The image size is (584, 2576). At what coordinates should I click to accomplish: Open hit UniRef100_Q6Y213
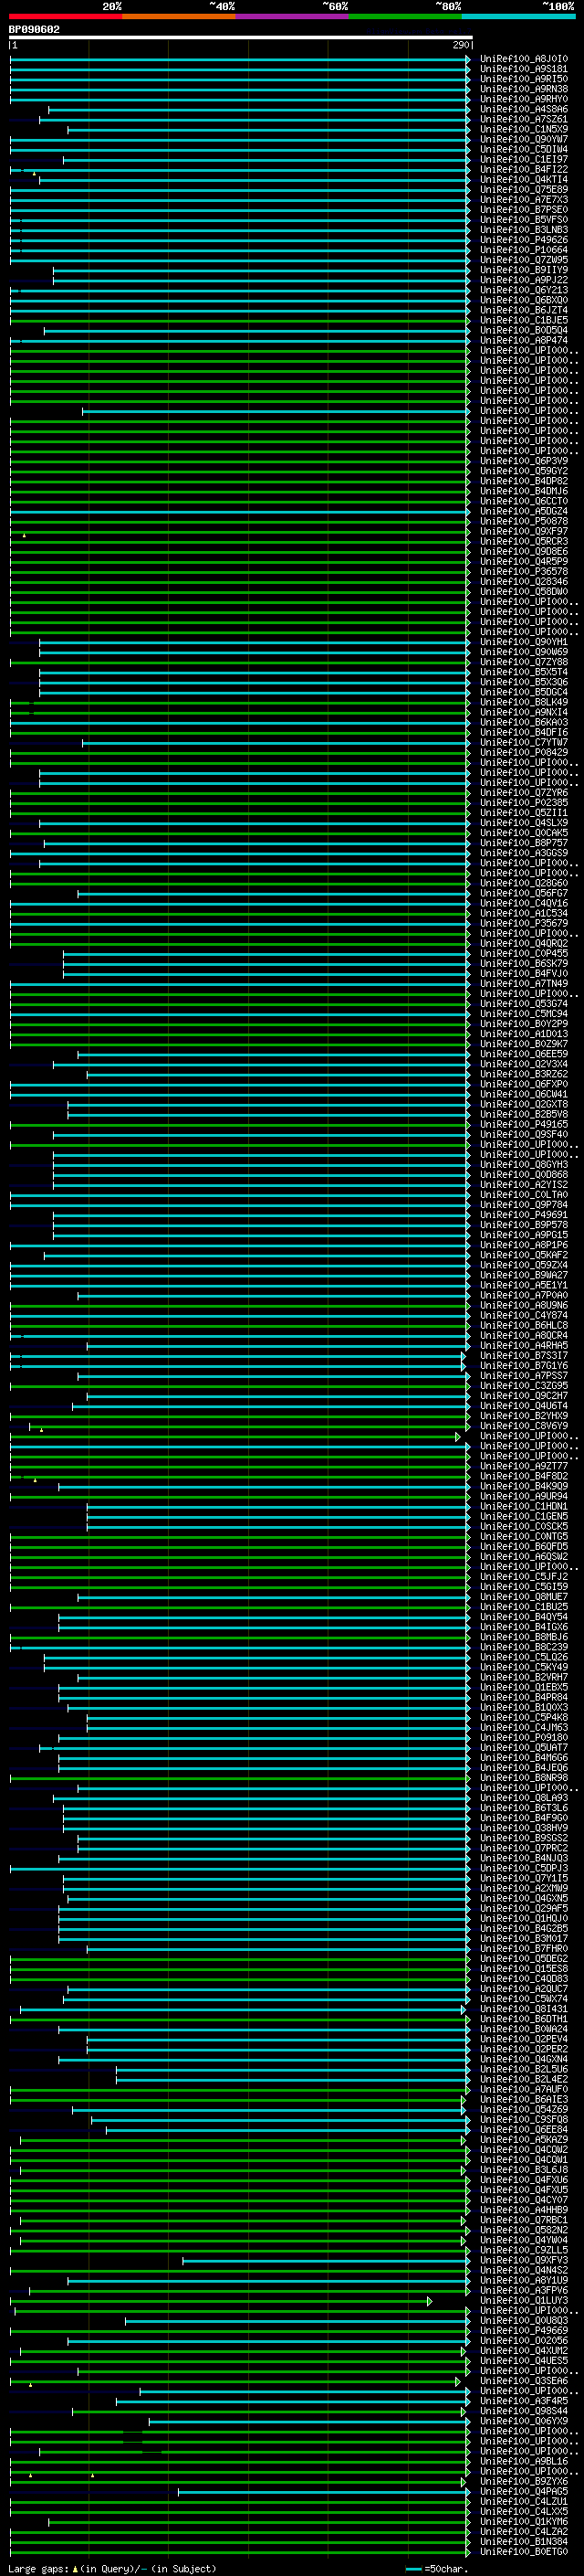click(x=524, y=290)
